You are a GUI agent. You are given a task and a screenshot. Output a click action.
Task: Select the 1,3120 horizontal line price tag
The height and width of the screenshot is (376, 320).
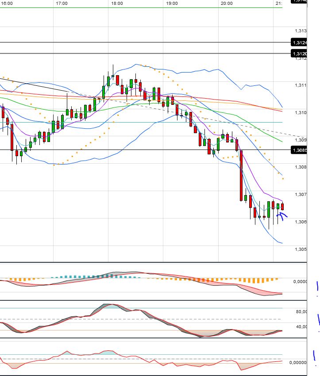pos(299,54)
